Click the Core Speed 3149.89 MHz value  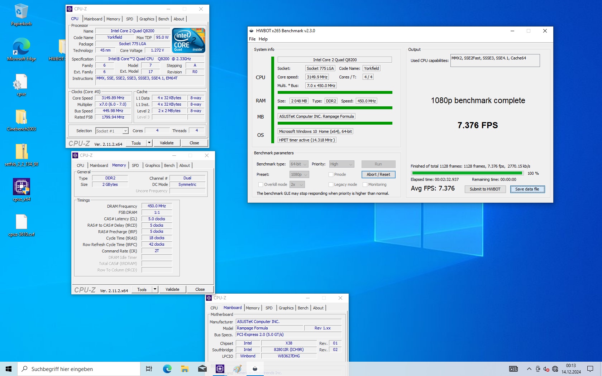[113, 98]
